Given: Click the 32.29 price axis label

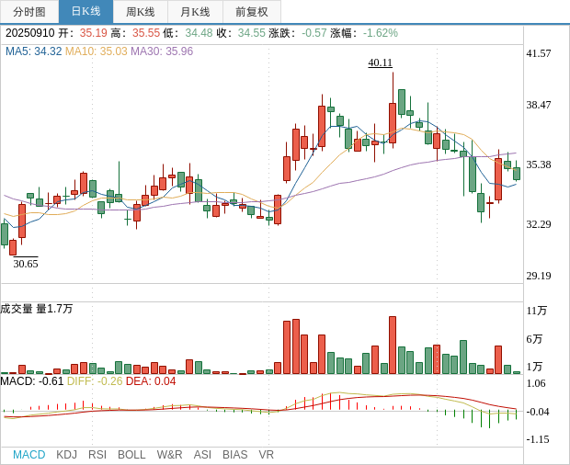Looking at the screenshot, I should [x=539, y=224].
